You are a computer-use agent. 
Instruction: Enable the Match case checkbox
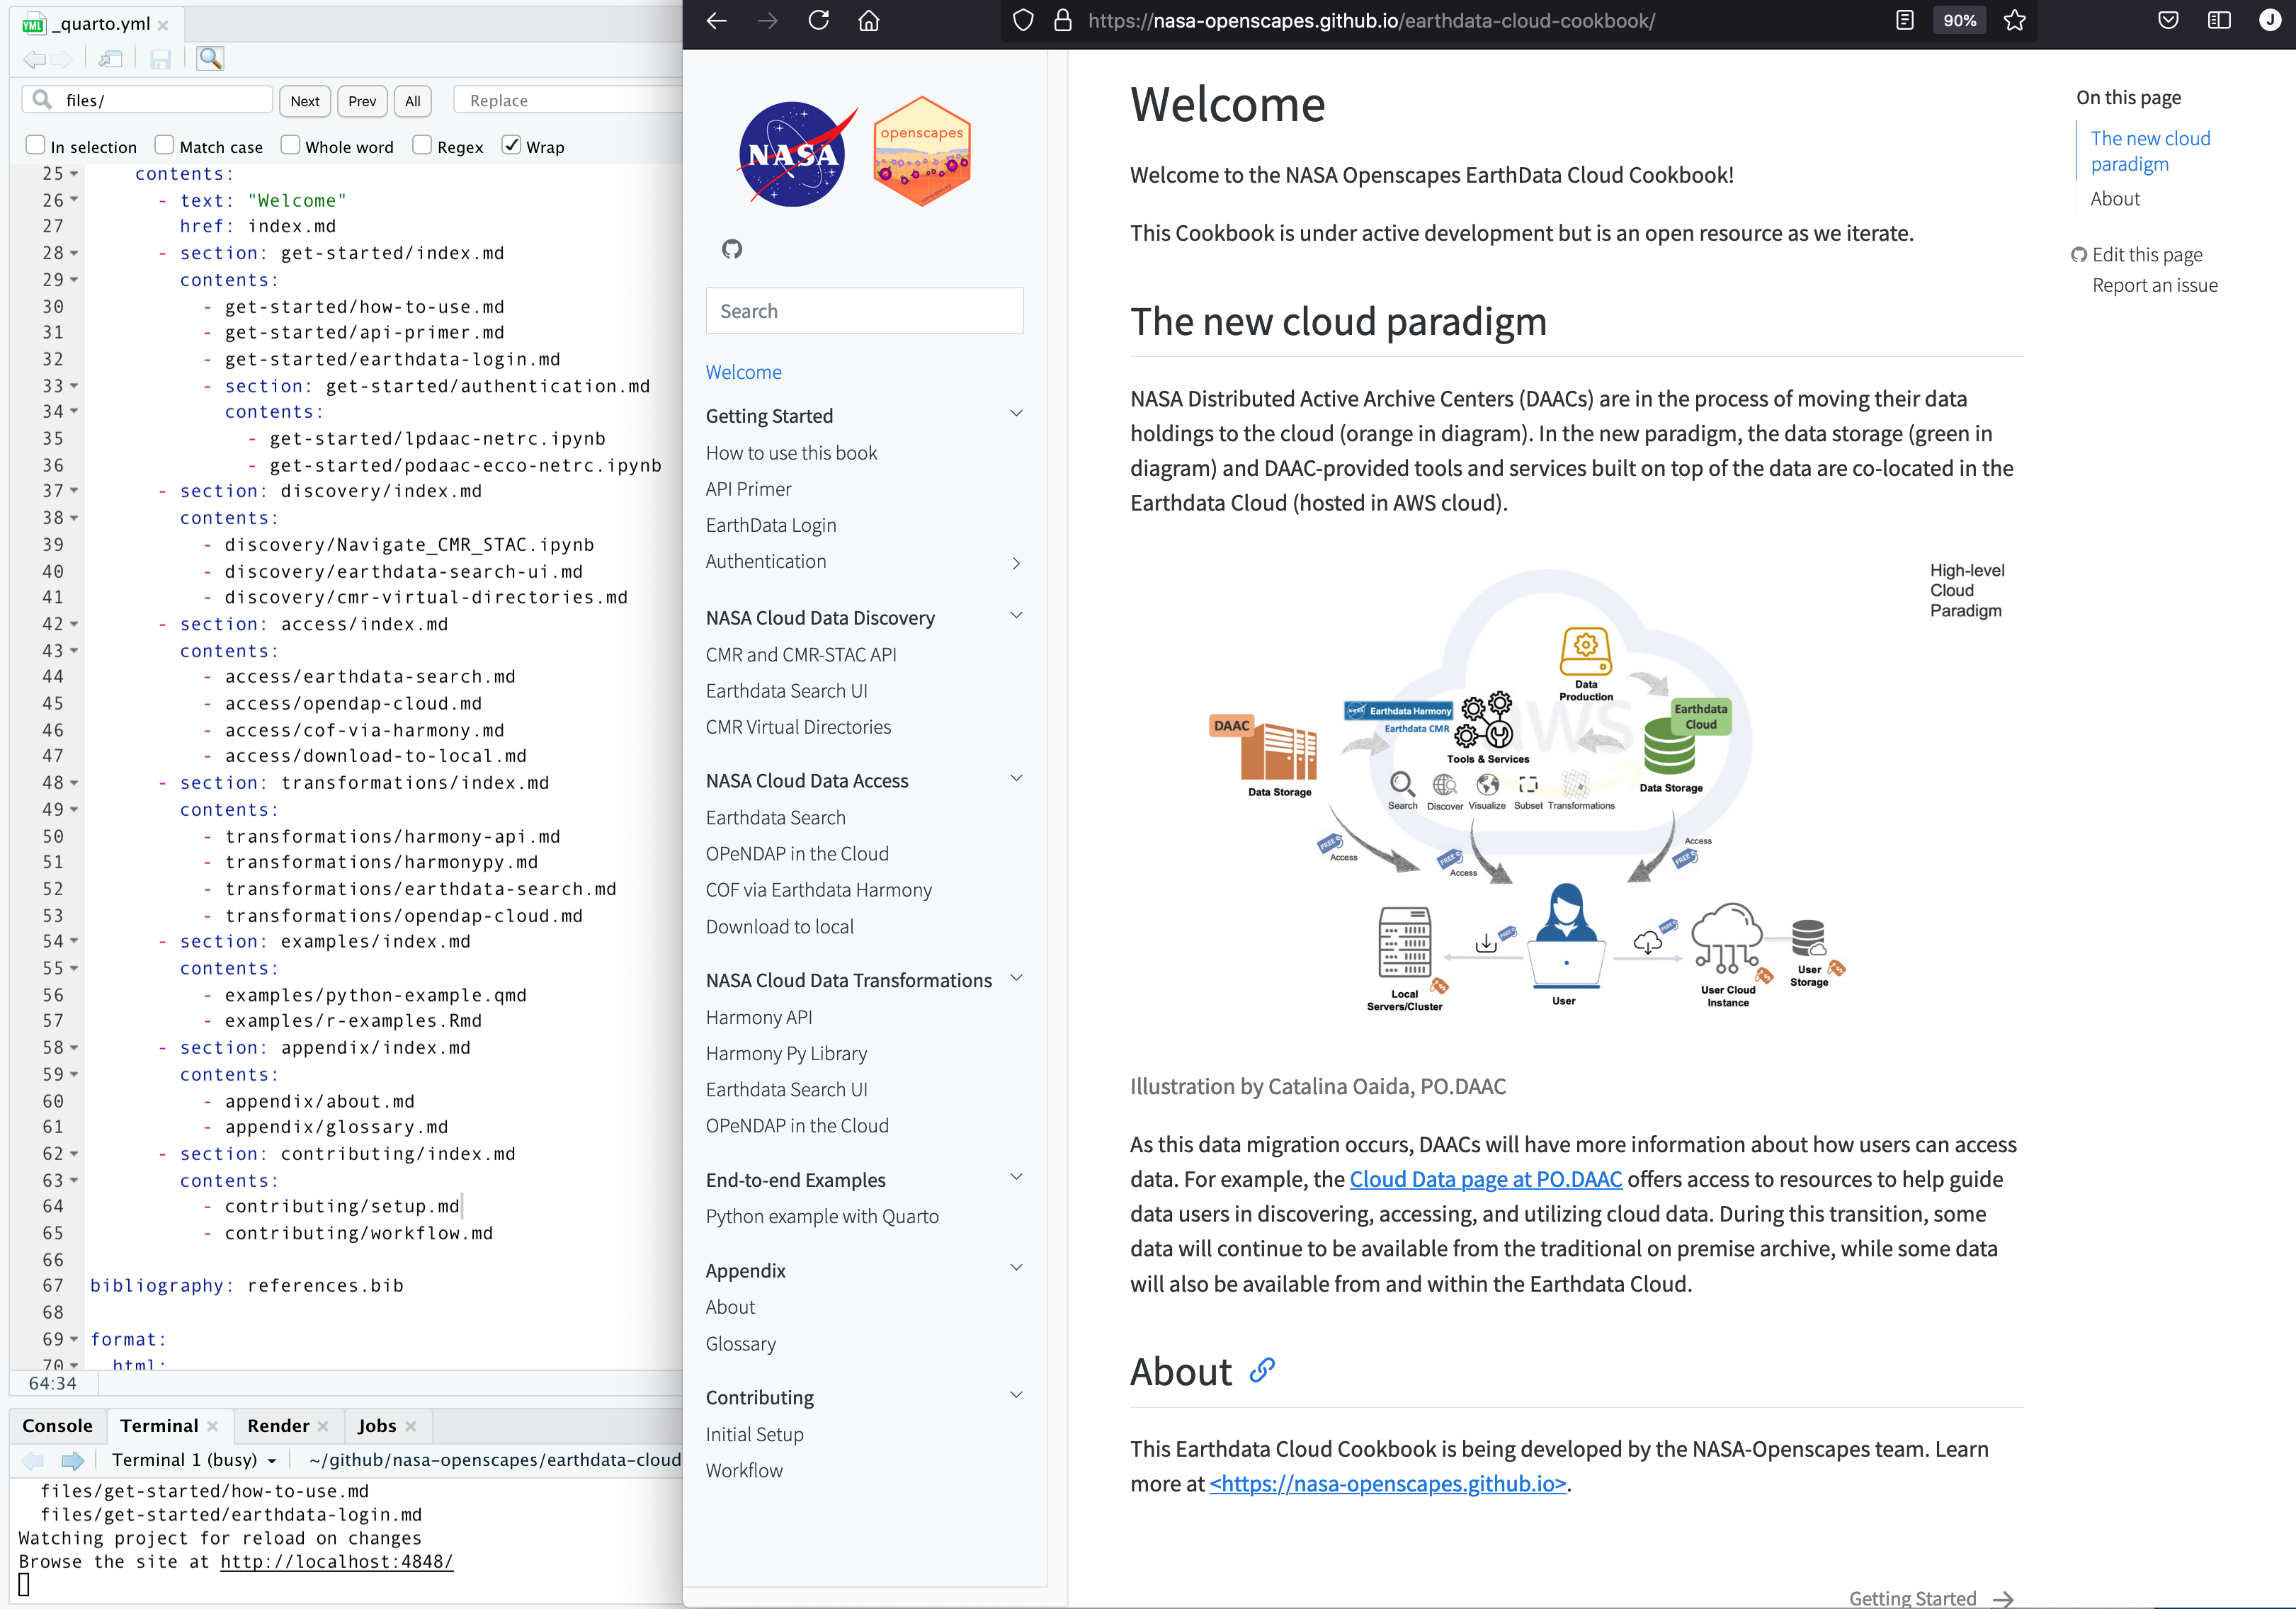[x=165, y=146]
